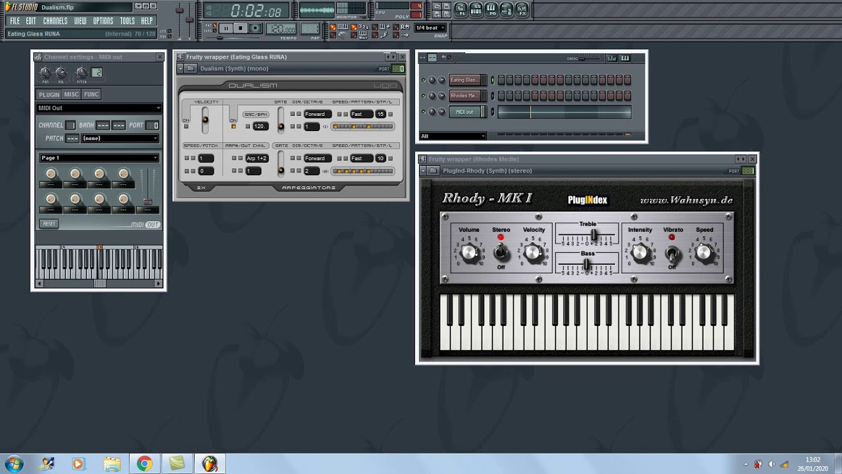Open the FILE menu
Screen dimensions: 842x474
click(x=14, y=21)
